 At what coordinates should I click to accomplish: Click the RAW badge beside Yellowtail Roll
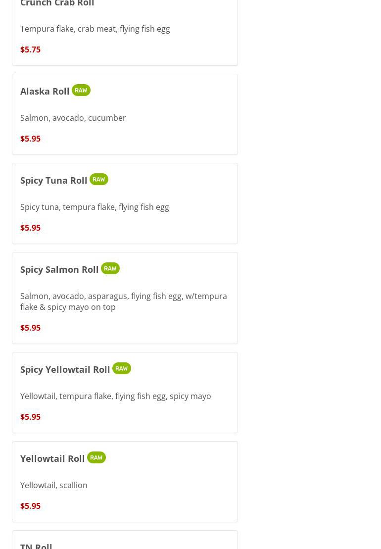(96, 457)
